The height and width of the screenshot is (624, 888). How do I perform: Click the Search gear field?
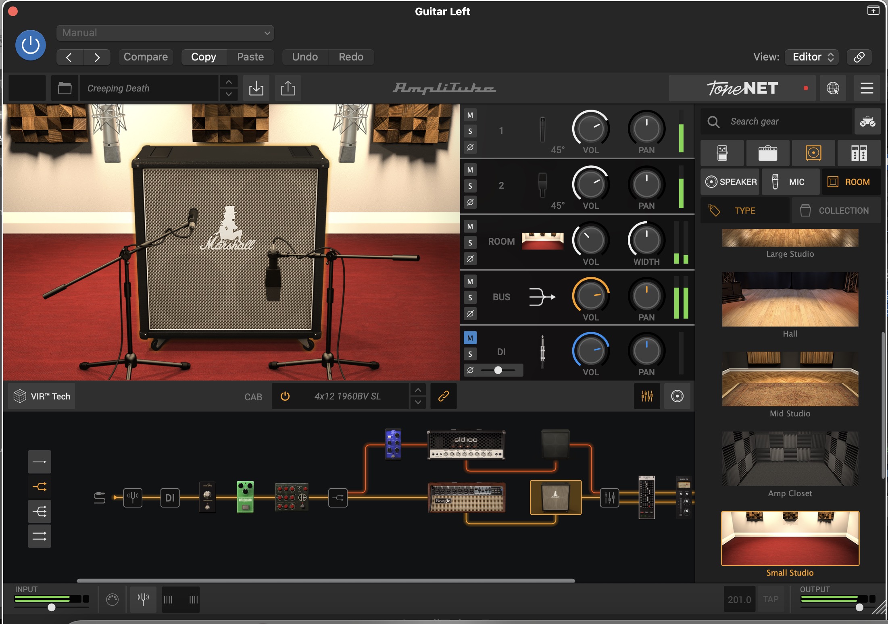[776, 121]
